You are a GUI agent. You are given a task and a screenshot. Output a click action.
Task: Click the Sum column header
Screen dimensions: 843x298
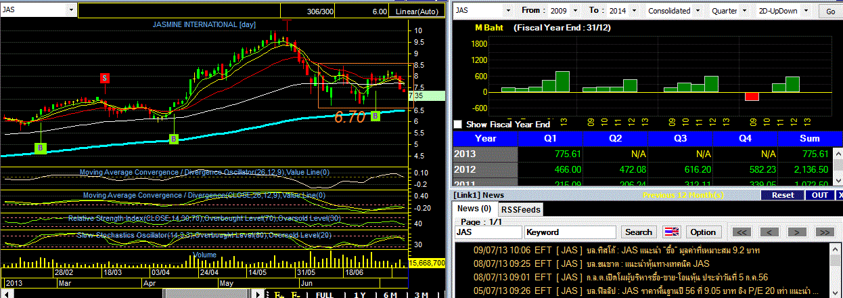coord(809,137)
